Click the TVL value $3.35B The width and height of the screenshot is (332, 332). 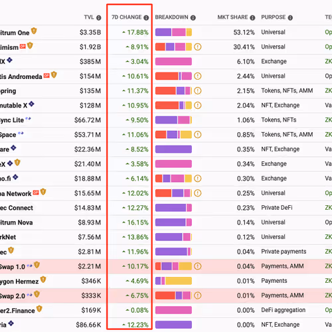pyautogui.click(x=90, y=33)
